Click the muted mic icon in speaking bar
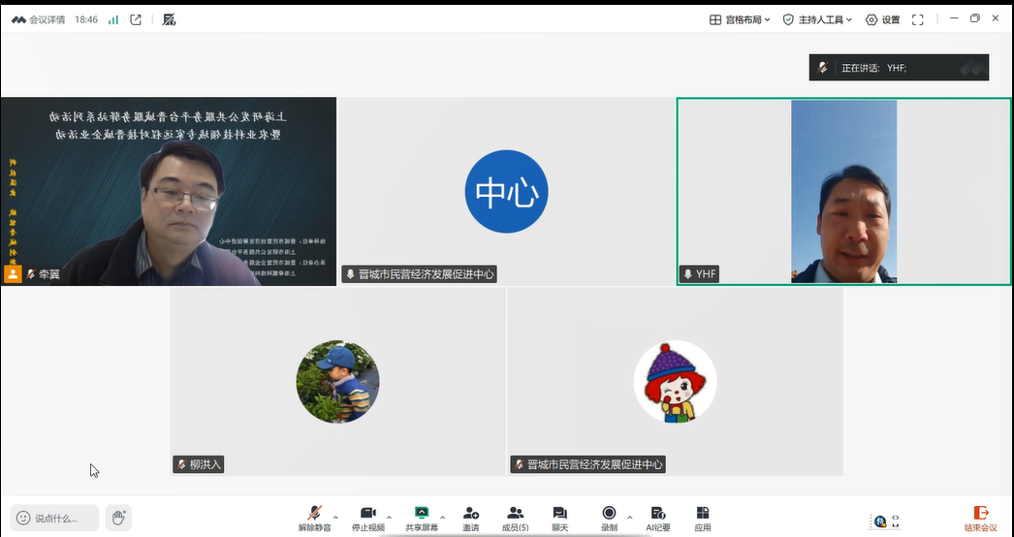The height and width of the screenshot is (537, 1014). [x=823, y=67]
